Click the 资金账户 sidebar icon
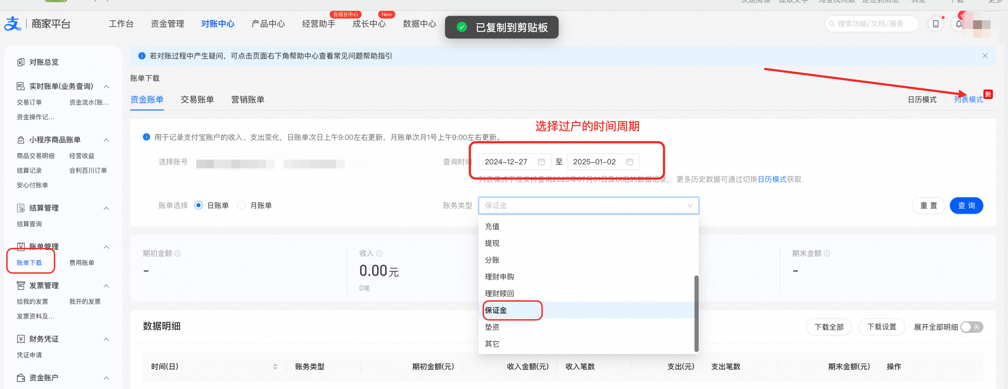 [x=21, y=378]
